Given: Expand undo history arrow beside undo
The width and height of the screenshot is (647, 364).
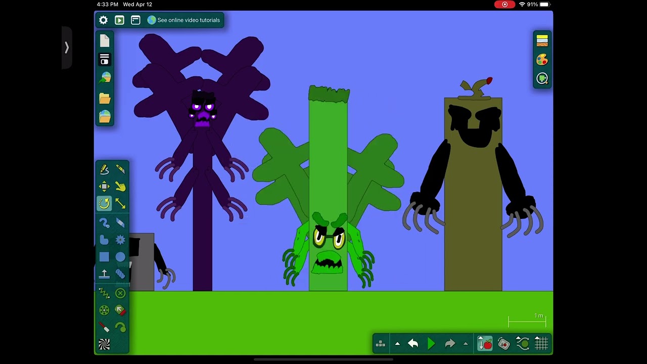Looking at the screenshot, I should click(397, 344).
